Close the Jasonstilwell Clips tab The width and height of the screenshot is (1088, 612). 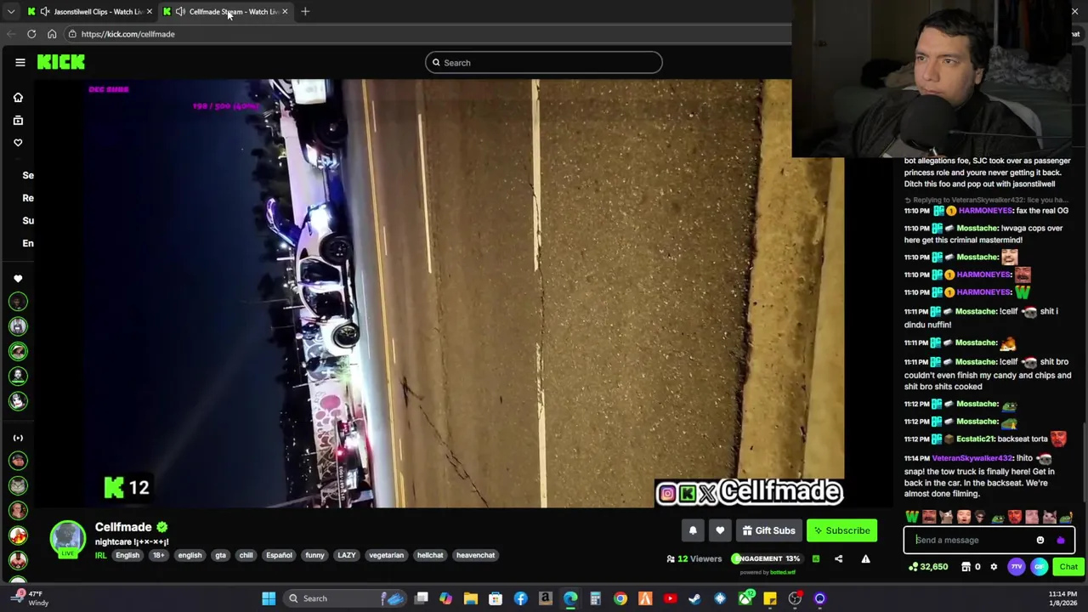(150, 11)
